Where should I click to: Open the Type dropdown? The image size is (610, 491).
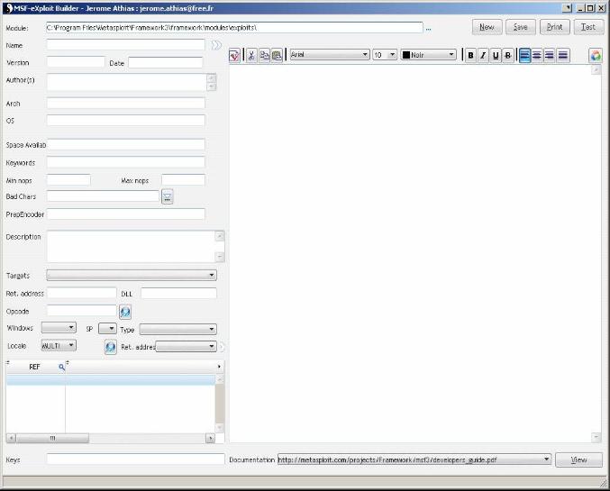pyautogui.click(x=178, y=329)
